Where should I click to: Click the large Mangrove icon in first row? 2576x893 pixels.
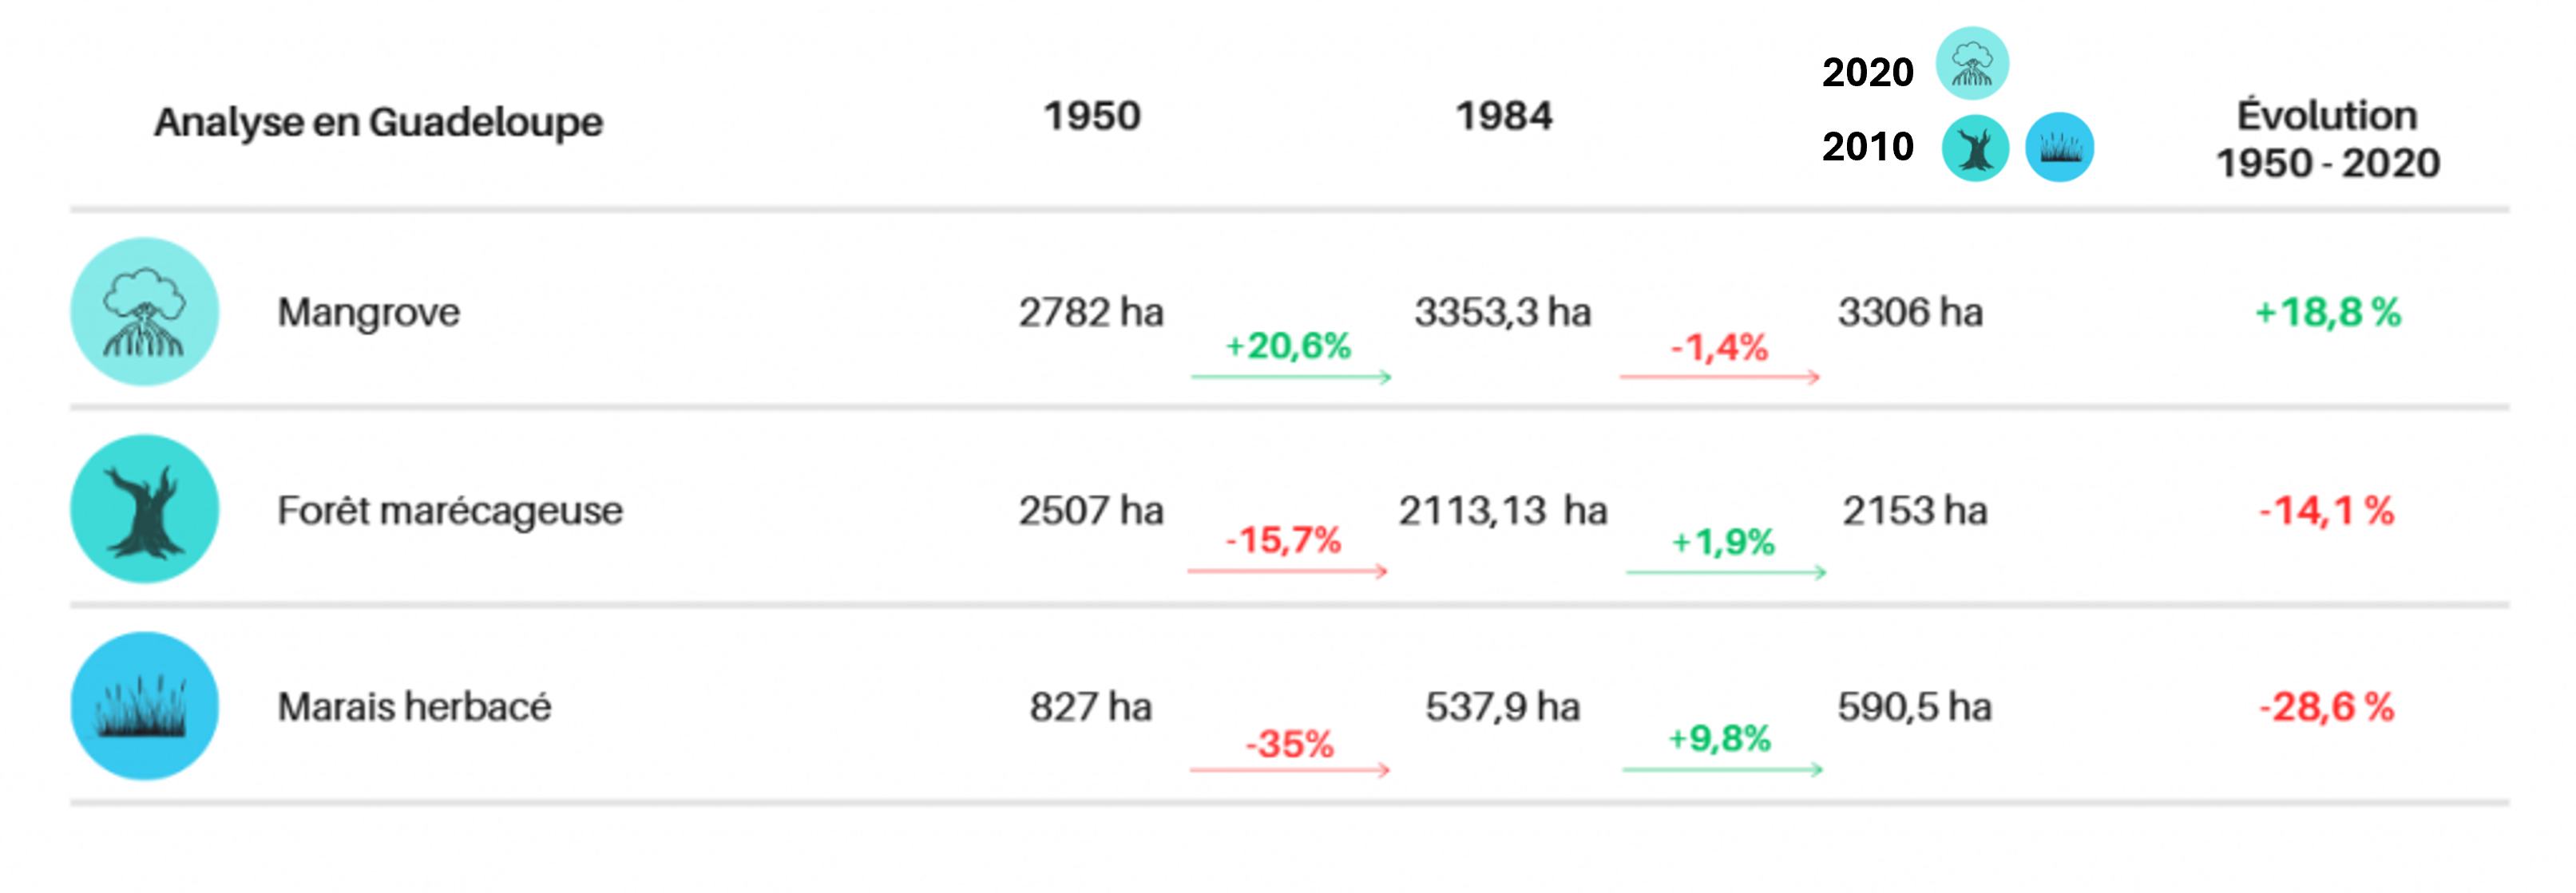144,312
